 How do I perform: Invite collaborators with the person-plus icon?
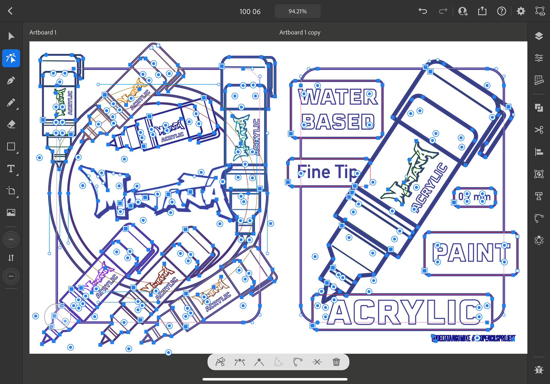tap(463, 11)
